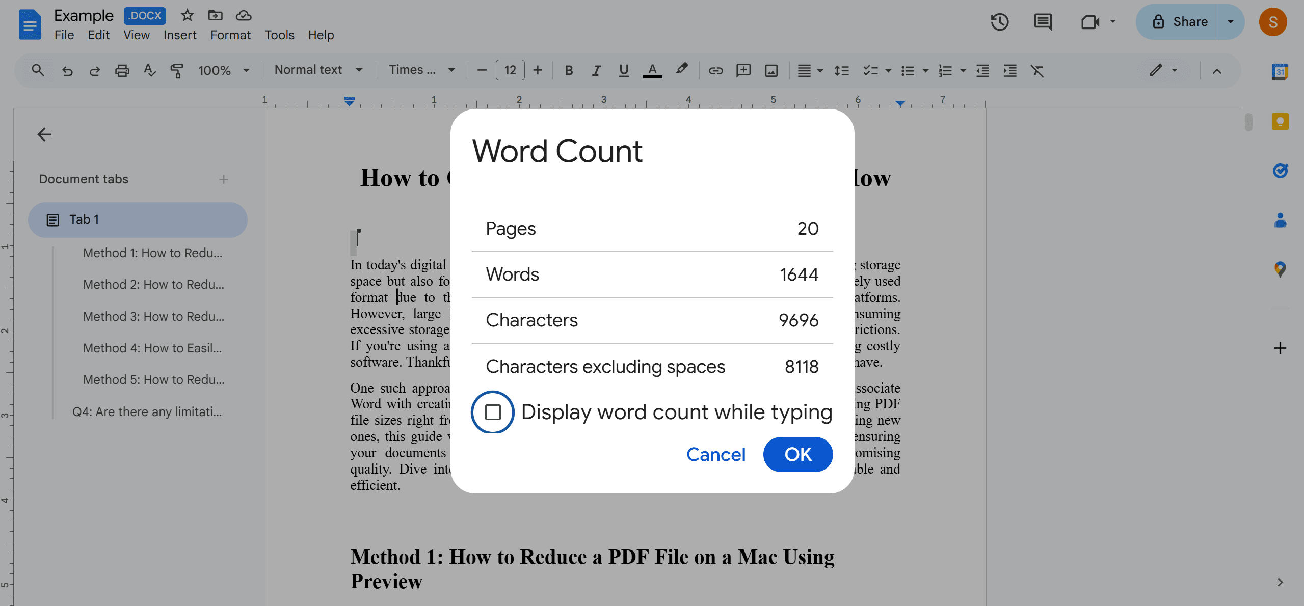Click Cancel to dismiss word count
Screen dimensions: 1304x606
(715, 454)
